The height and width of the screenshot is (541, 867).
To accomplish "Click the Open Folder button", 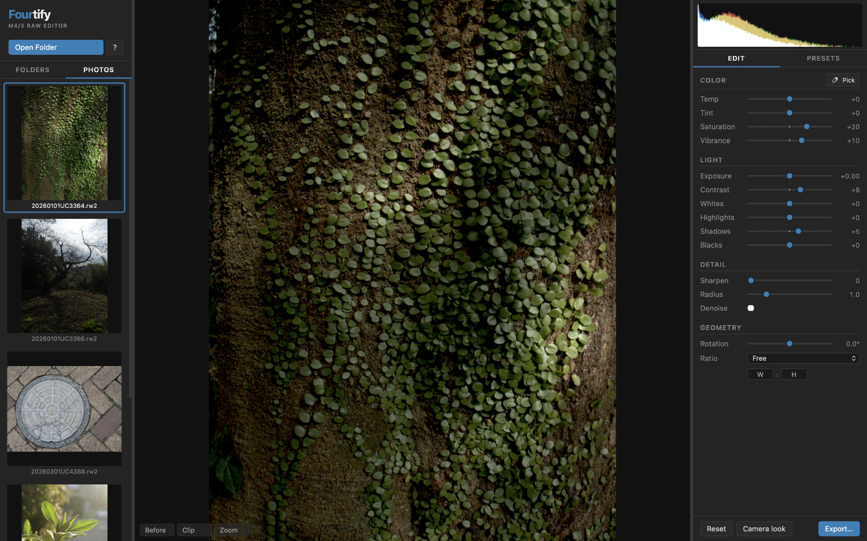I will (55, 47).
